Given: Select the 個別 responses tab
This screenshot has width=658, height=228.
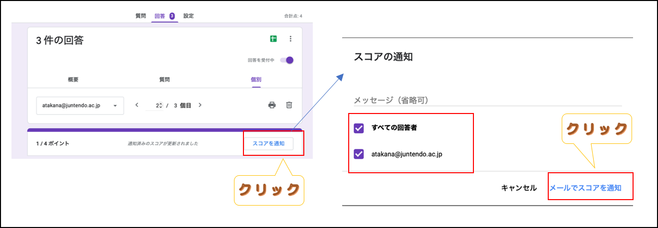Looking at the screenshot, I should pos(256,79).
